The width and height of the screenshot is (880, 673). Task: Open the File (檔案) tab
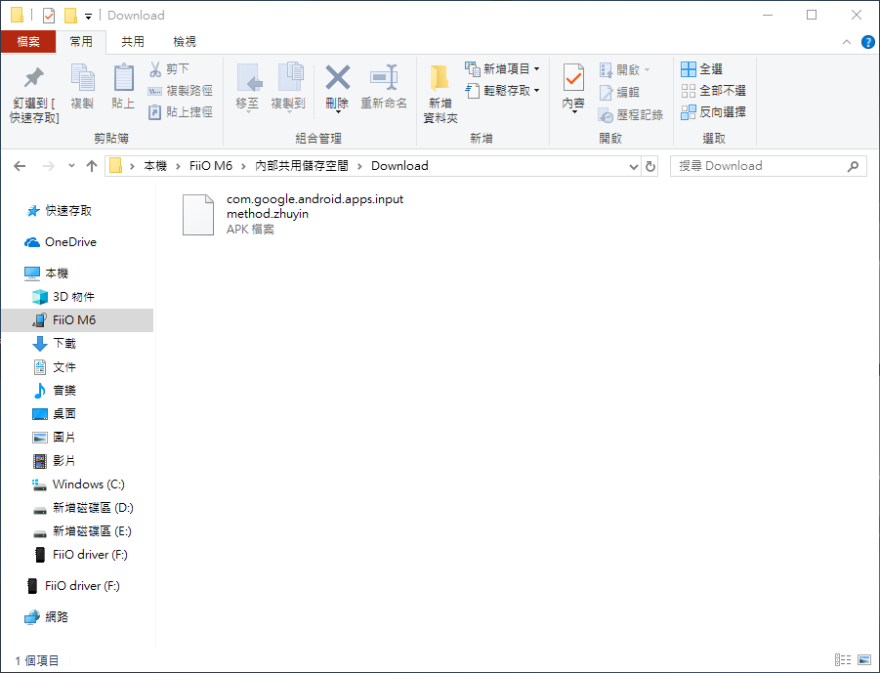pos(28,42)
